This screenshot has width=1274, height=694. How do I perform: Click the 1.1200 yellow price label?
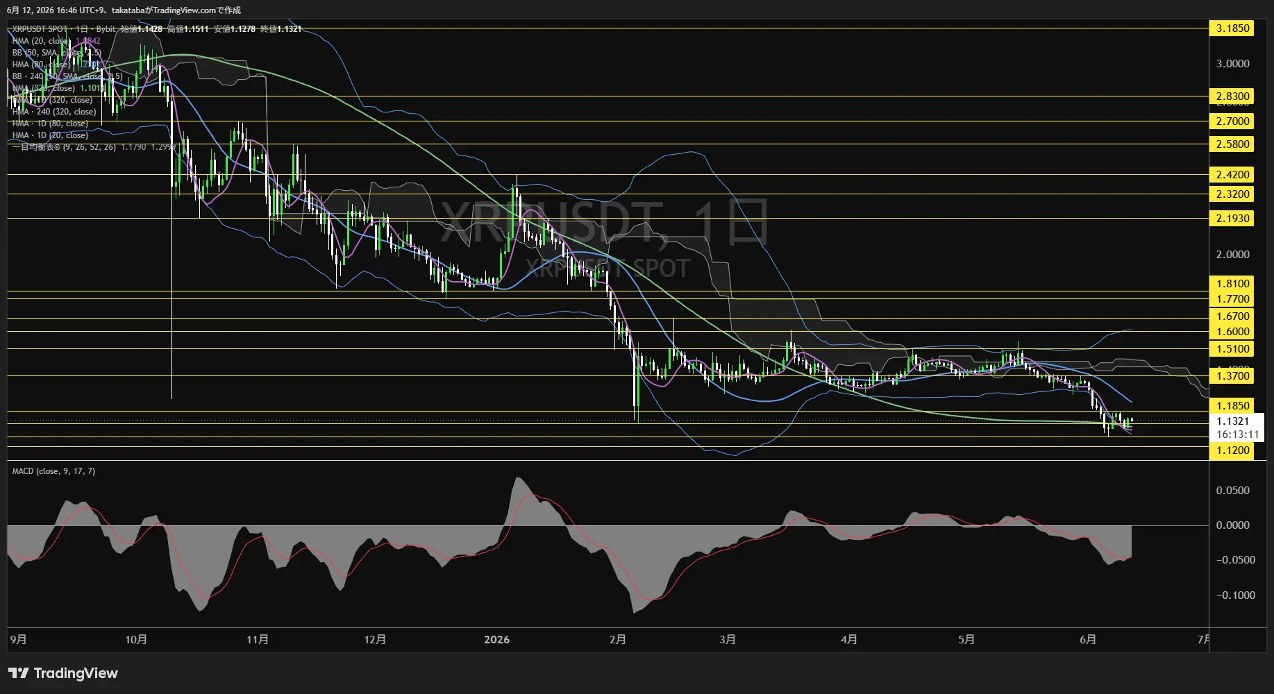(x=1232, y=450)
